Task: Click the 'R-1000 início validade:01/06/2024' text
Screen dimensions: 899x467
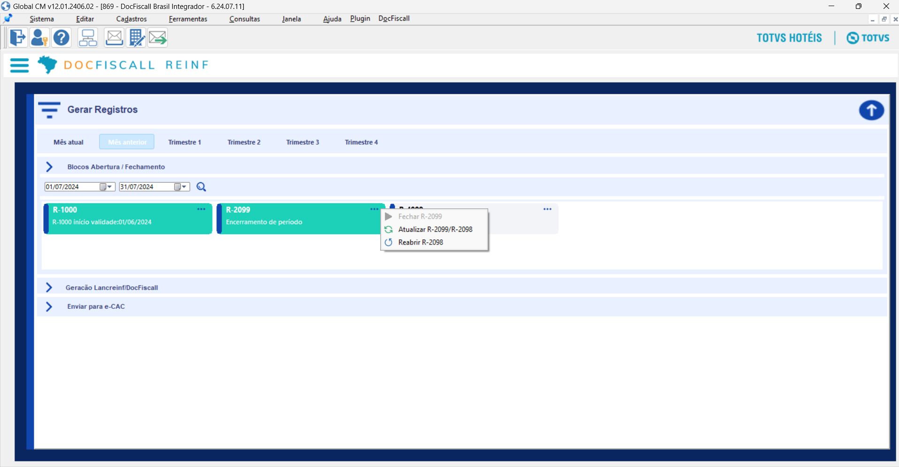Action: coord(102,222)
